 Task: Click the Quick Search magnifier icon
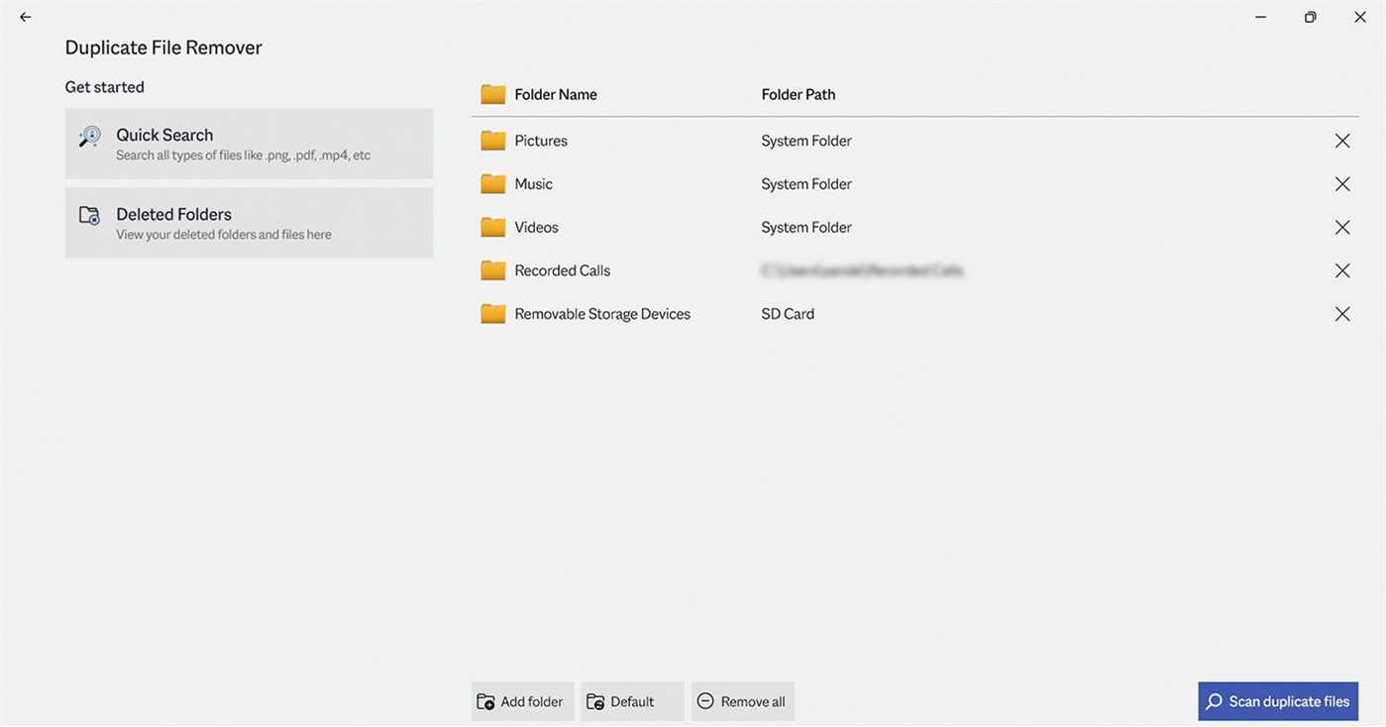coord(90,138)
